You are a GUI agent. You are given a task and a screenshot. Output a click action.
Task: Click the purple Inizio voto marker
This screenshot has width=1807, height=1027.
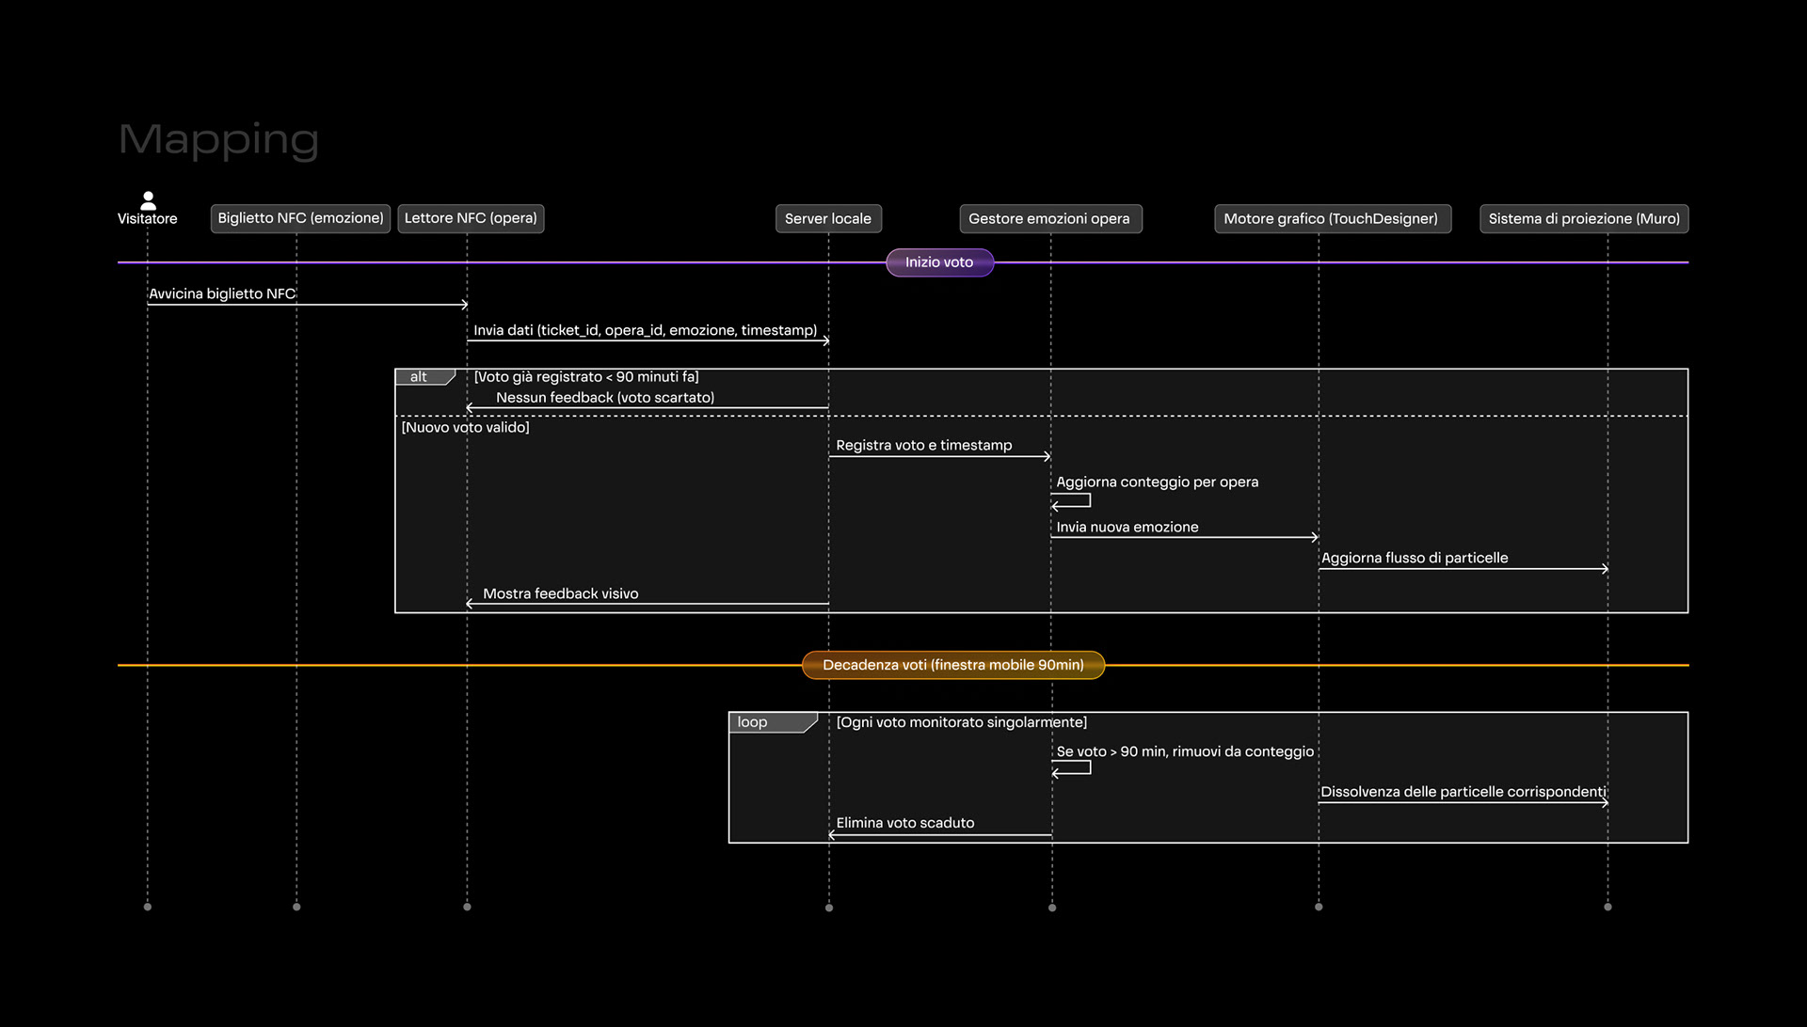click(939, 262)
